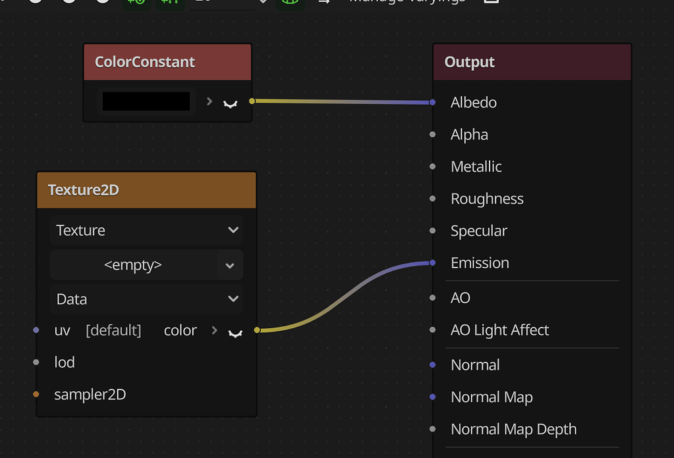Open the Data dropdown on the Texture2D node
Image resolution: width=674 pixels, height=458 pixels.
point(146,299)
